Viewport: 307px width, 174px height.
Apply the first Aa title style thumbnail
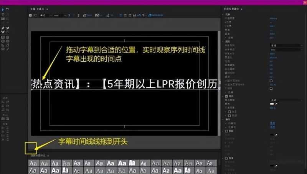33,163
